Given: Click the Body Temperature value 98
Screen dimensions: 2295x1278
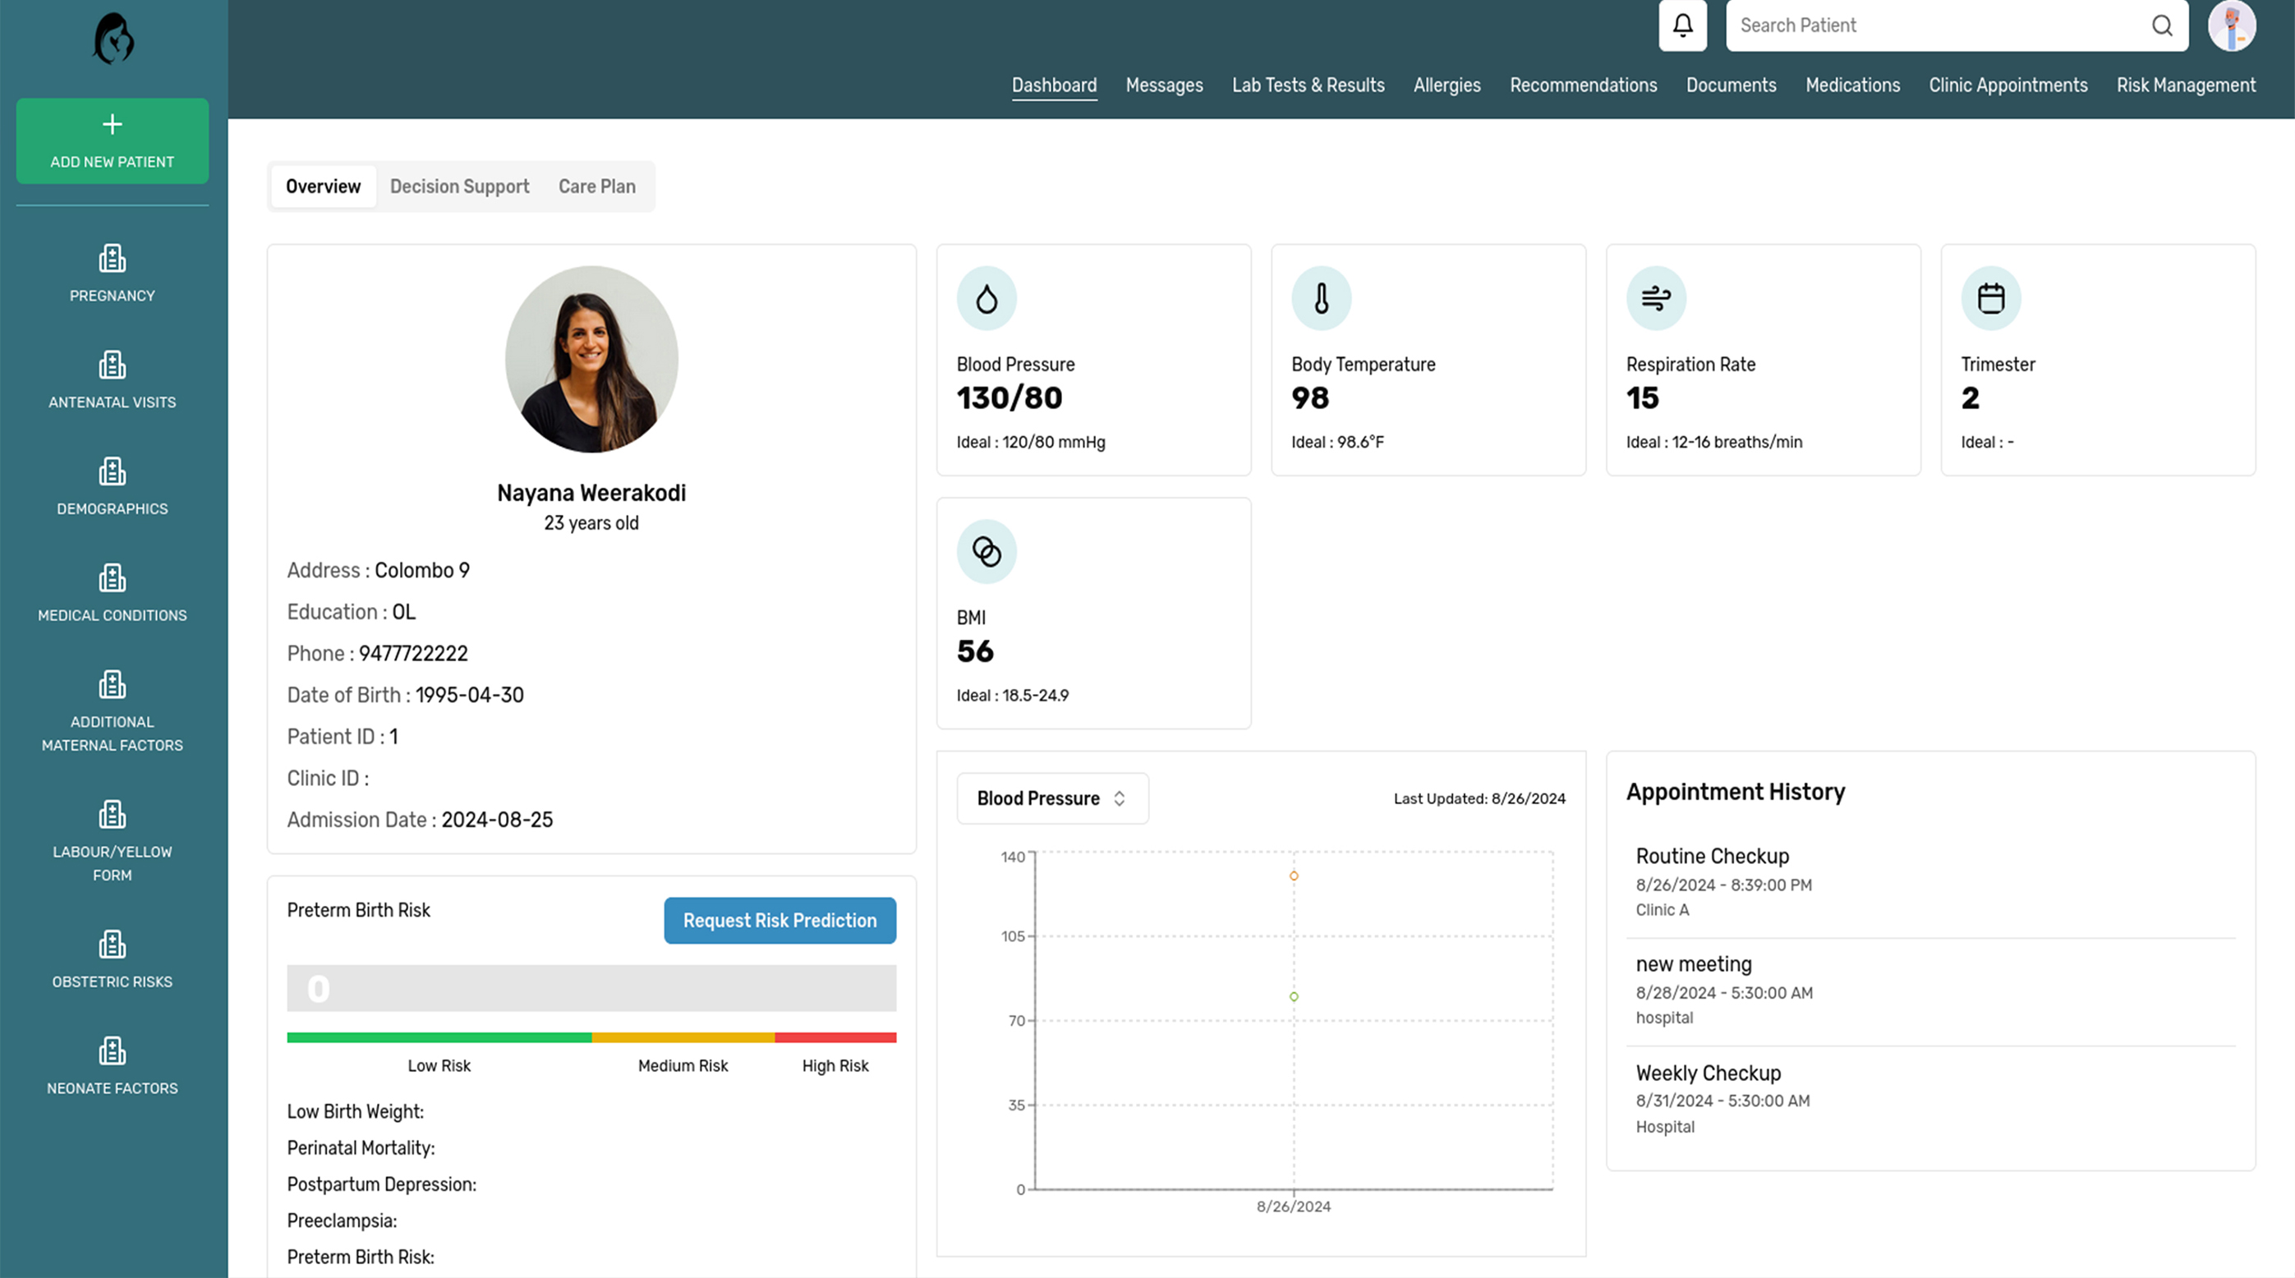Looking at the screenshot, I should pos(1309,398).
